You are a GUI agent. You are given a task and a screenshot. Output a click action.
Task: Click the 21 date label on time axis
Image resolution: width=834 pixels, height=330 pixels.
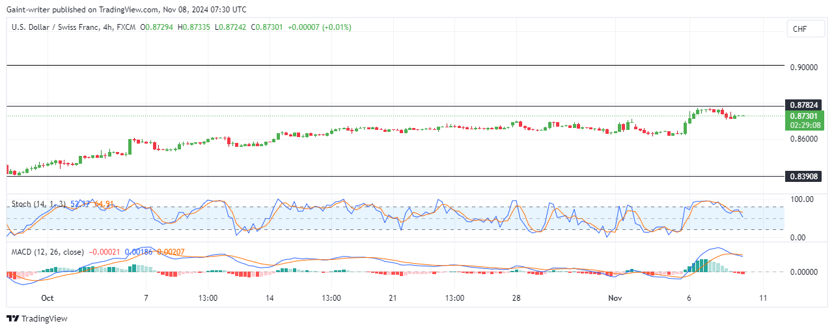(393, 298)
